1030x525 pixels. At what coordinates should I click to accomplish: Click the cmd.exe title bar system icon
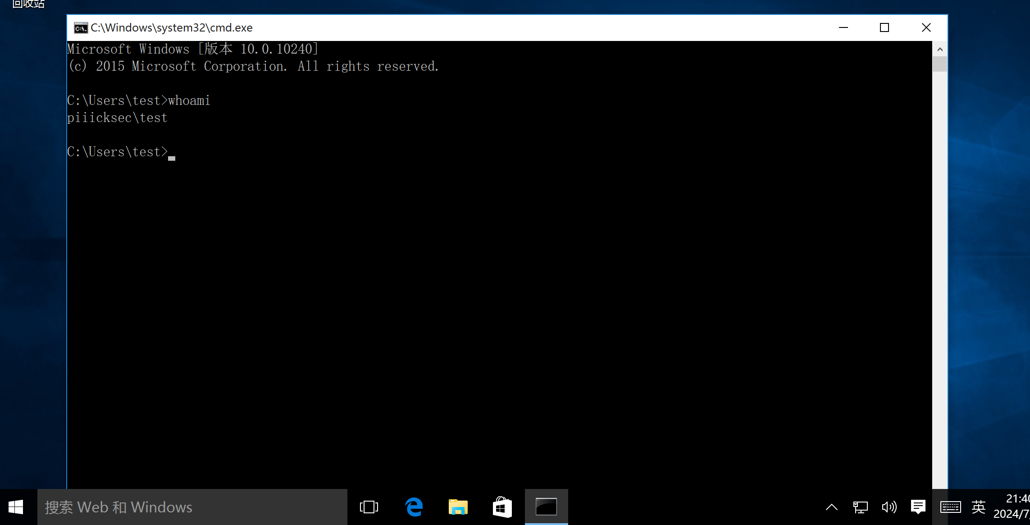[81, 28]
